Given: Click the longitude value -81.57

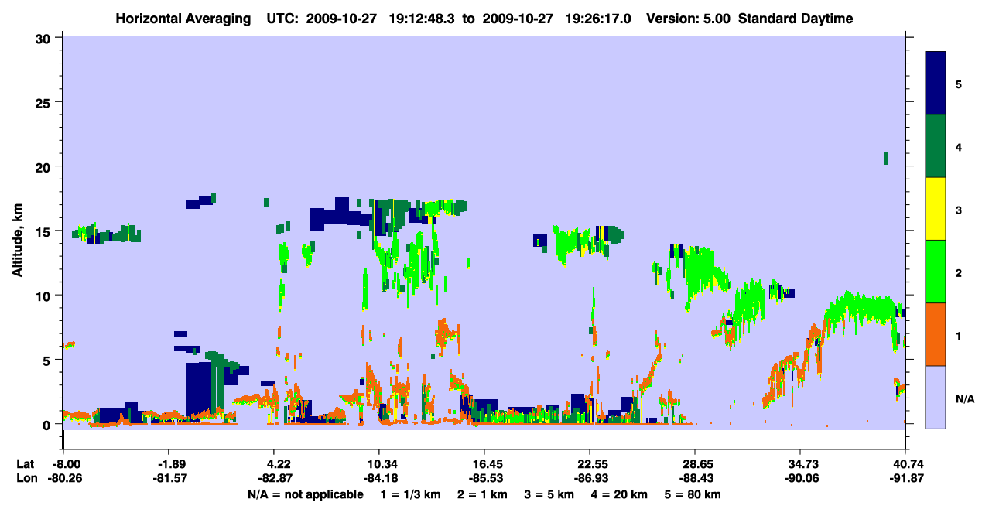Looking at the screenshot, I should click(x=169, y=479).
